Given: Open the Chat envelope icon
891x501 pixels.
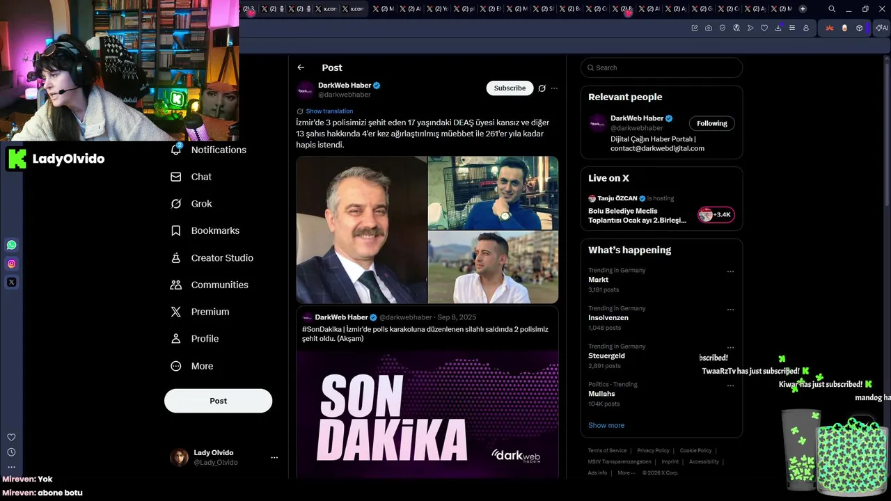Looking at the screenshot, I should (x=176, y=177).
